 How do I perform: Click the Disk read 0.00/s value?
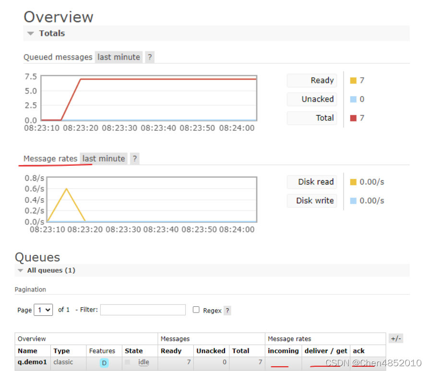coord(371,182)
